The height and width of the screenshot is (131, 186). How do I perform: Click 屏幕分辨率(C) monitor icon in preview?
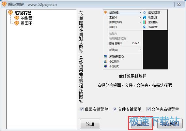tap(105, 56)
